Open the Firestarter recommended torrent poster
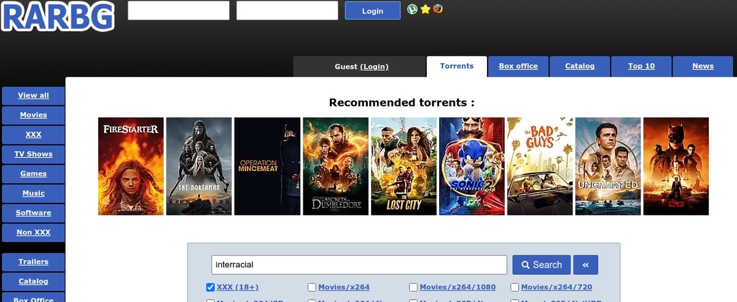Image resolution: width=737 pixels, height=302 pixels. 131,166
